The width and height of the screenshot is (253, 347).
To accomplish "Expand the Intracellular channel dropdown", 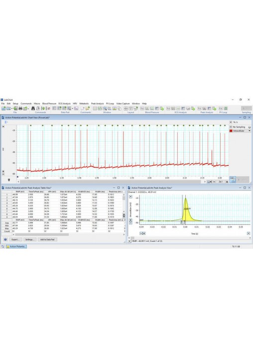I will pos(250,131).
